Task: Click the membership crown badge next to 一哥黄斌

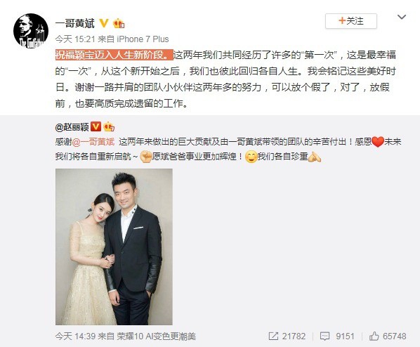Action: [119, 23]
